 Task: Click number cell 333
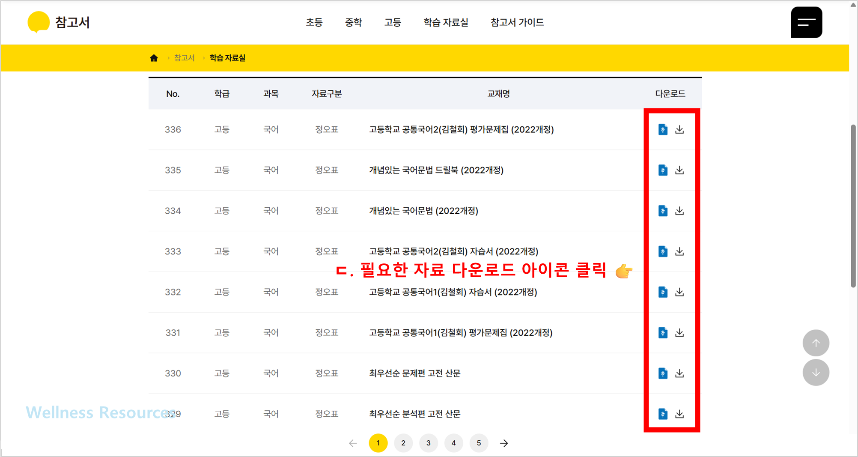173,251
